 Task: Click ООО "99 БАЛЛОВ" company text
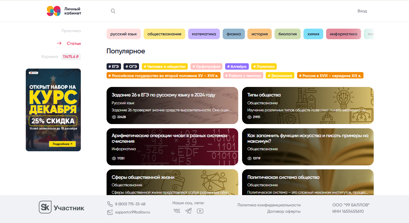coord(351,205)
